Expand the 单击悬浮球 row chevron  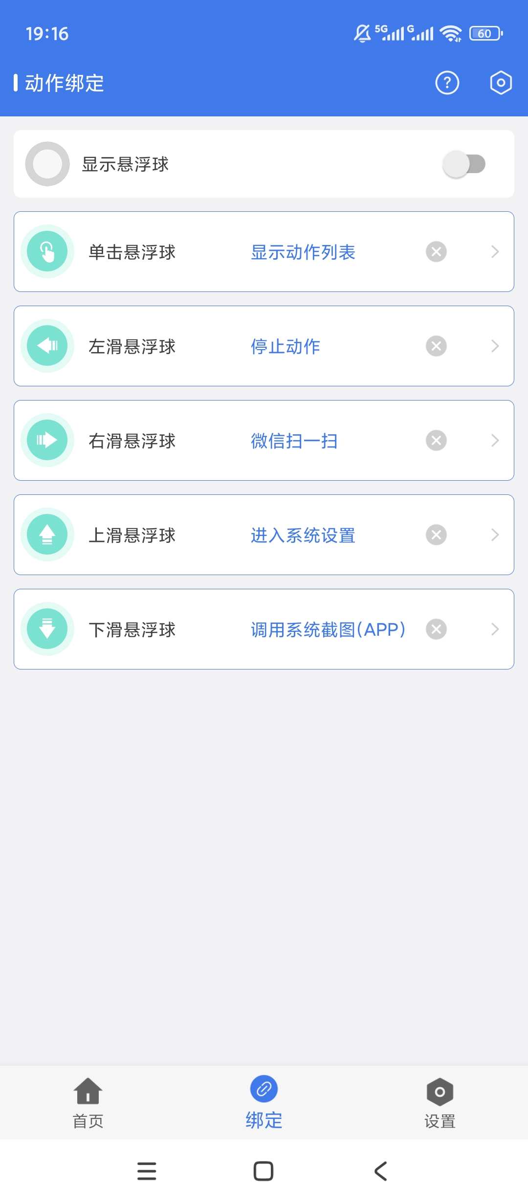(x=495, y=251)
